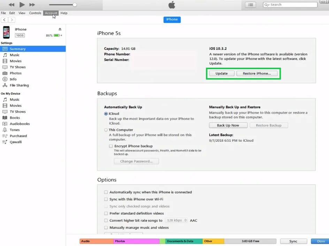This screenshot has width=329, height=246.
Task: Enable Automatically sync when iPhone is connected
Action: coord(106,192)
